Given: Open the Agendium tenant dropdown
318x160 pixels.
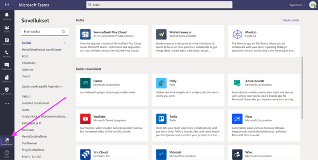Looking at the screenshot, I should 297,5.
